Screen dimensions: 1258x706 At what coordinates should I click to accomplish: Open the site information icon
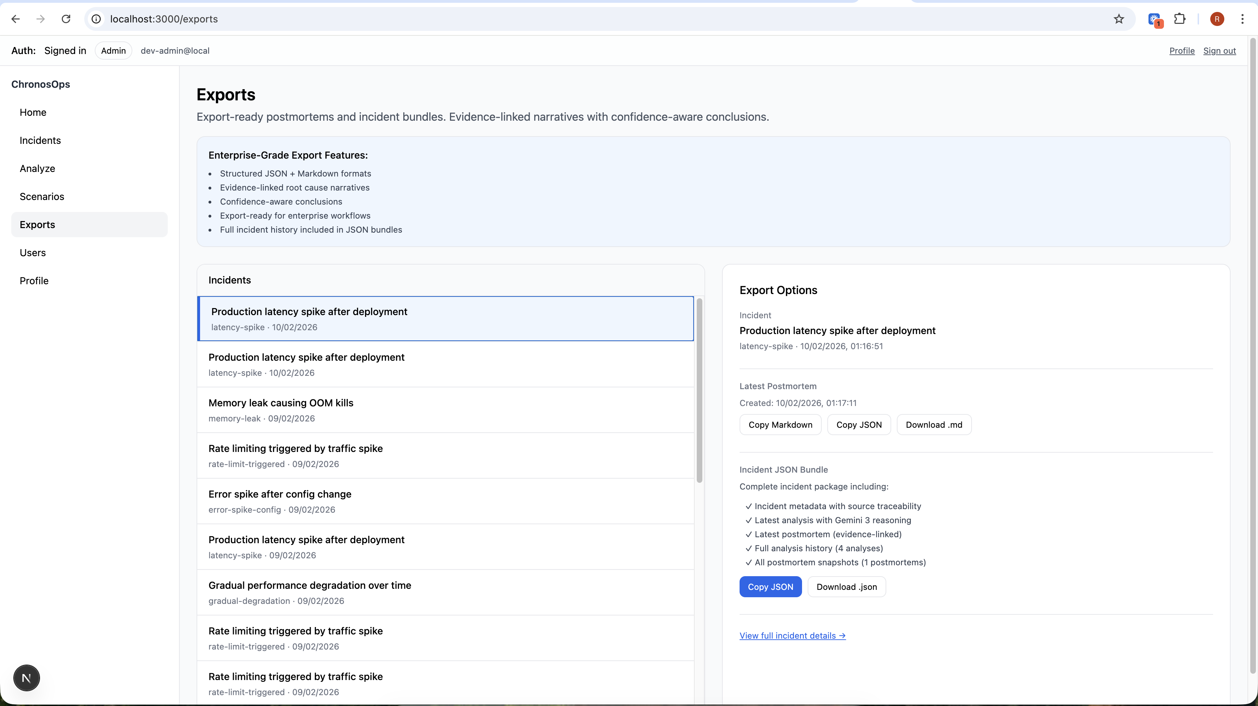97,19
